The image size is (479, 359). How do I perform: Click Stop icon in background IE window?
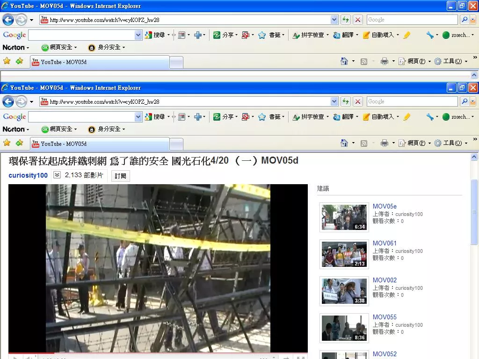coord(358,20)
